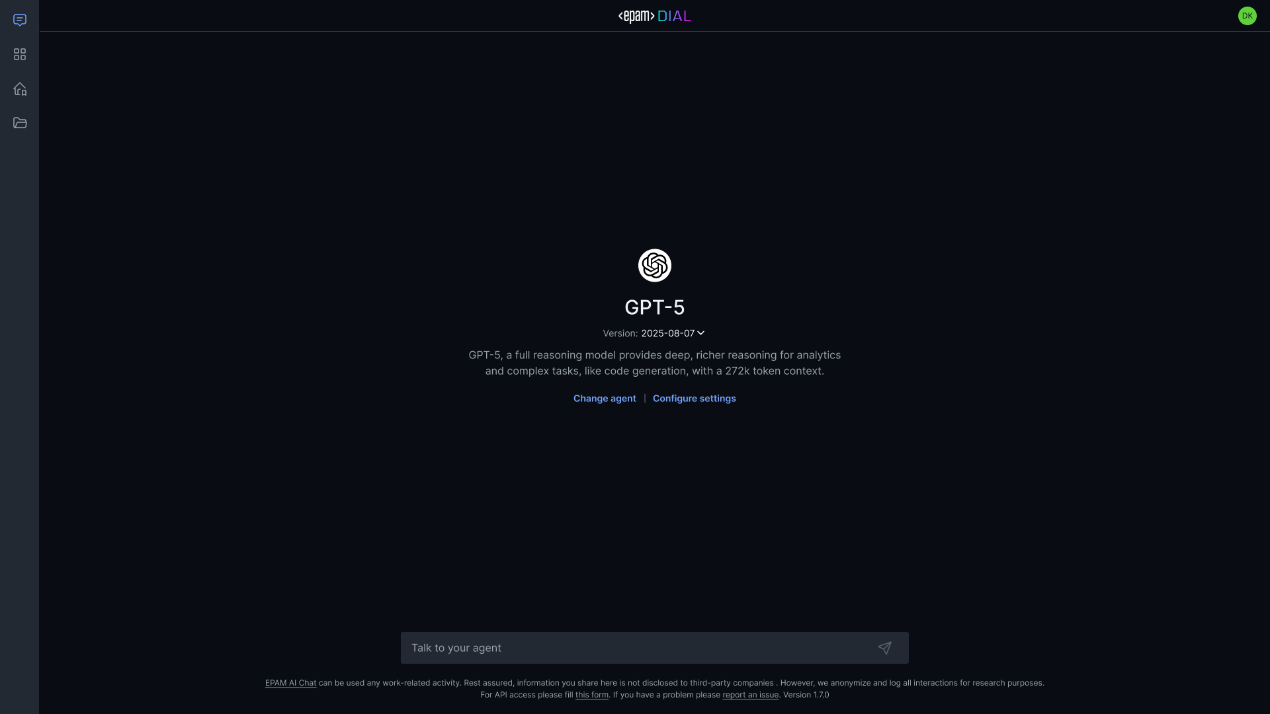Click the Version label before the date
The height and width of the screenshot is (714, 1270).
620,333
